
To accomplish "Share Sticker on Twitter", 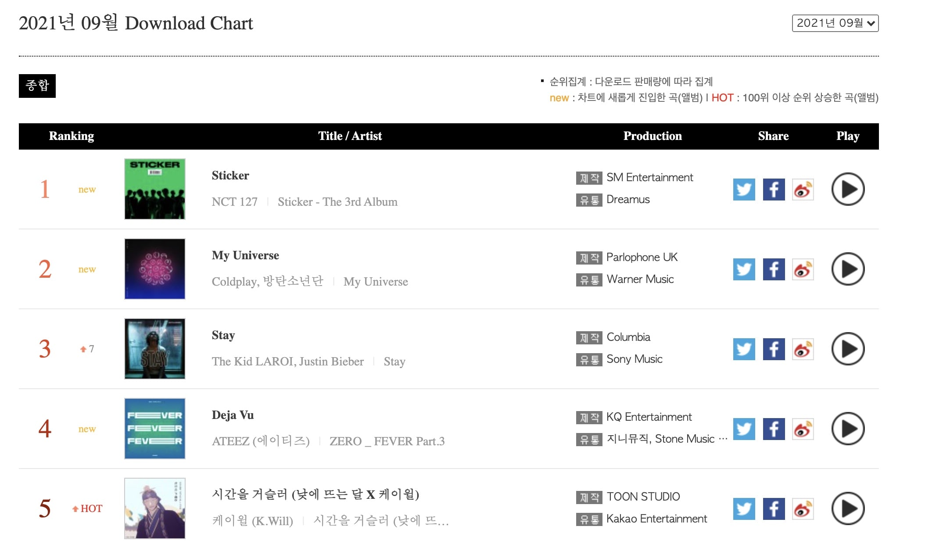I will pyautogui.click(x=744, y=190).
